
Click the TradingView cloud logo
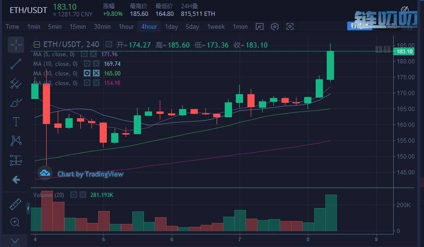45,173
